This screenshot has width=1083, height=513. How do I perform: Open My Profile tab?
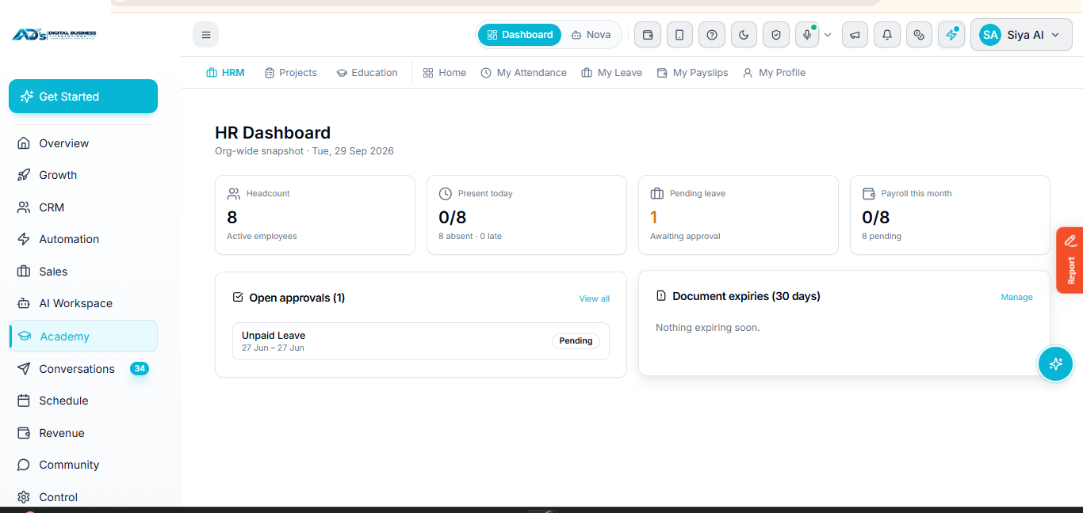coord(774,73)
